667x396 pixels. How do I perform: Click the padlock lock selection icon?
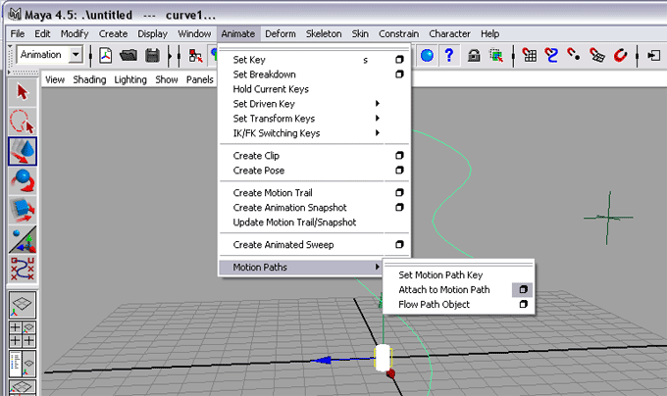tap(474, 55)
